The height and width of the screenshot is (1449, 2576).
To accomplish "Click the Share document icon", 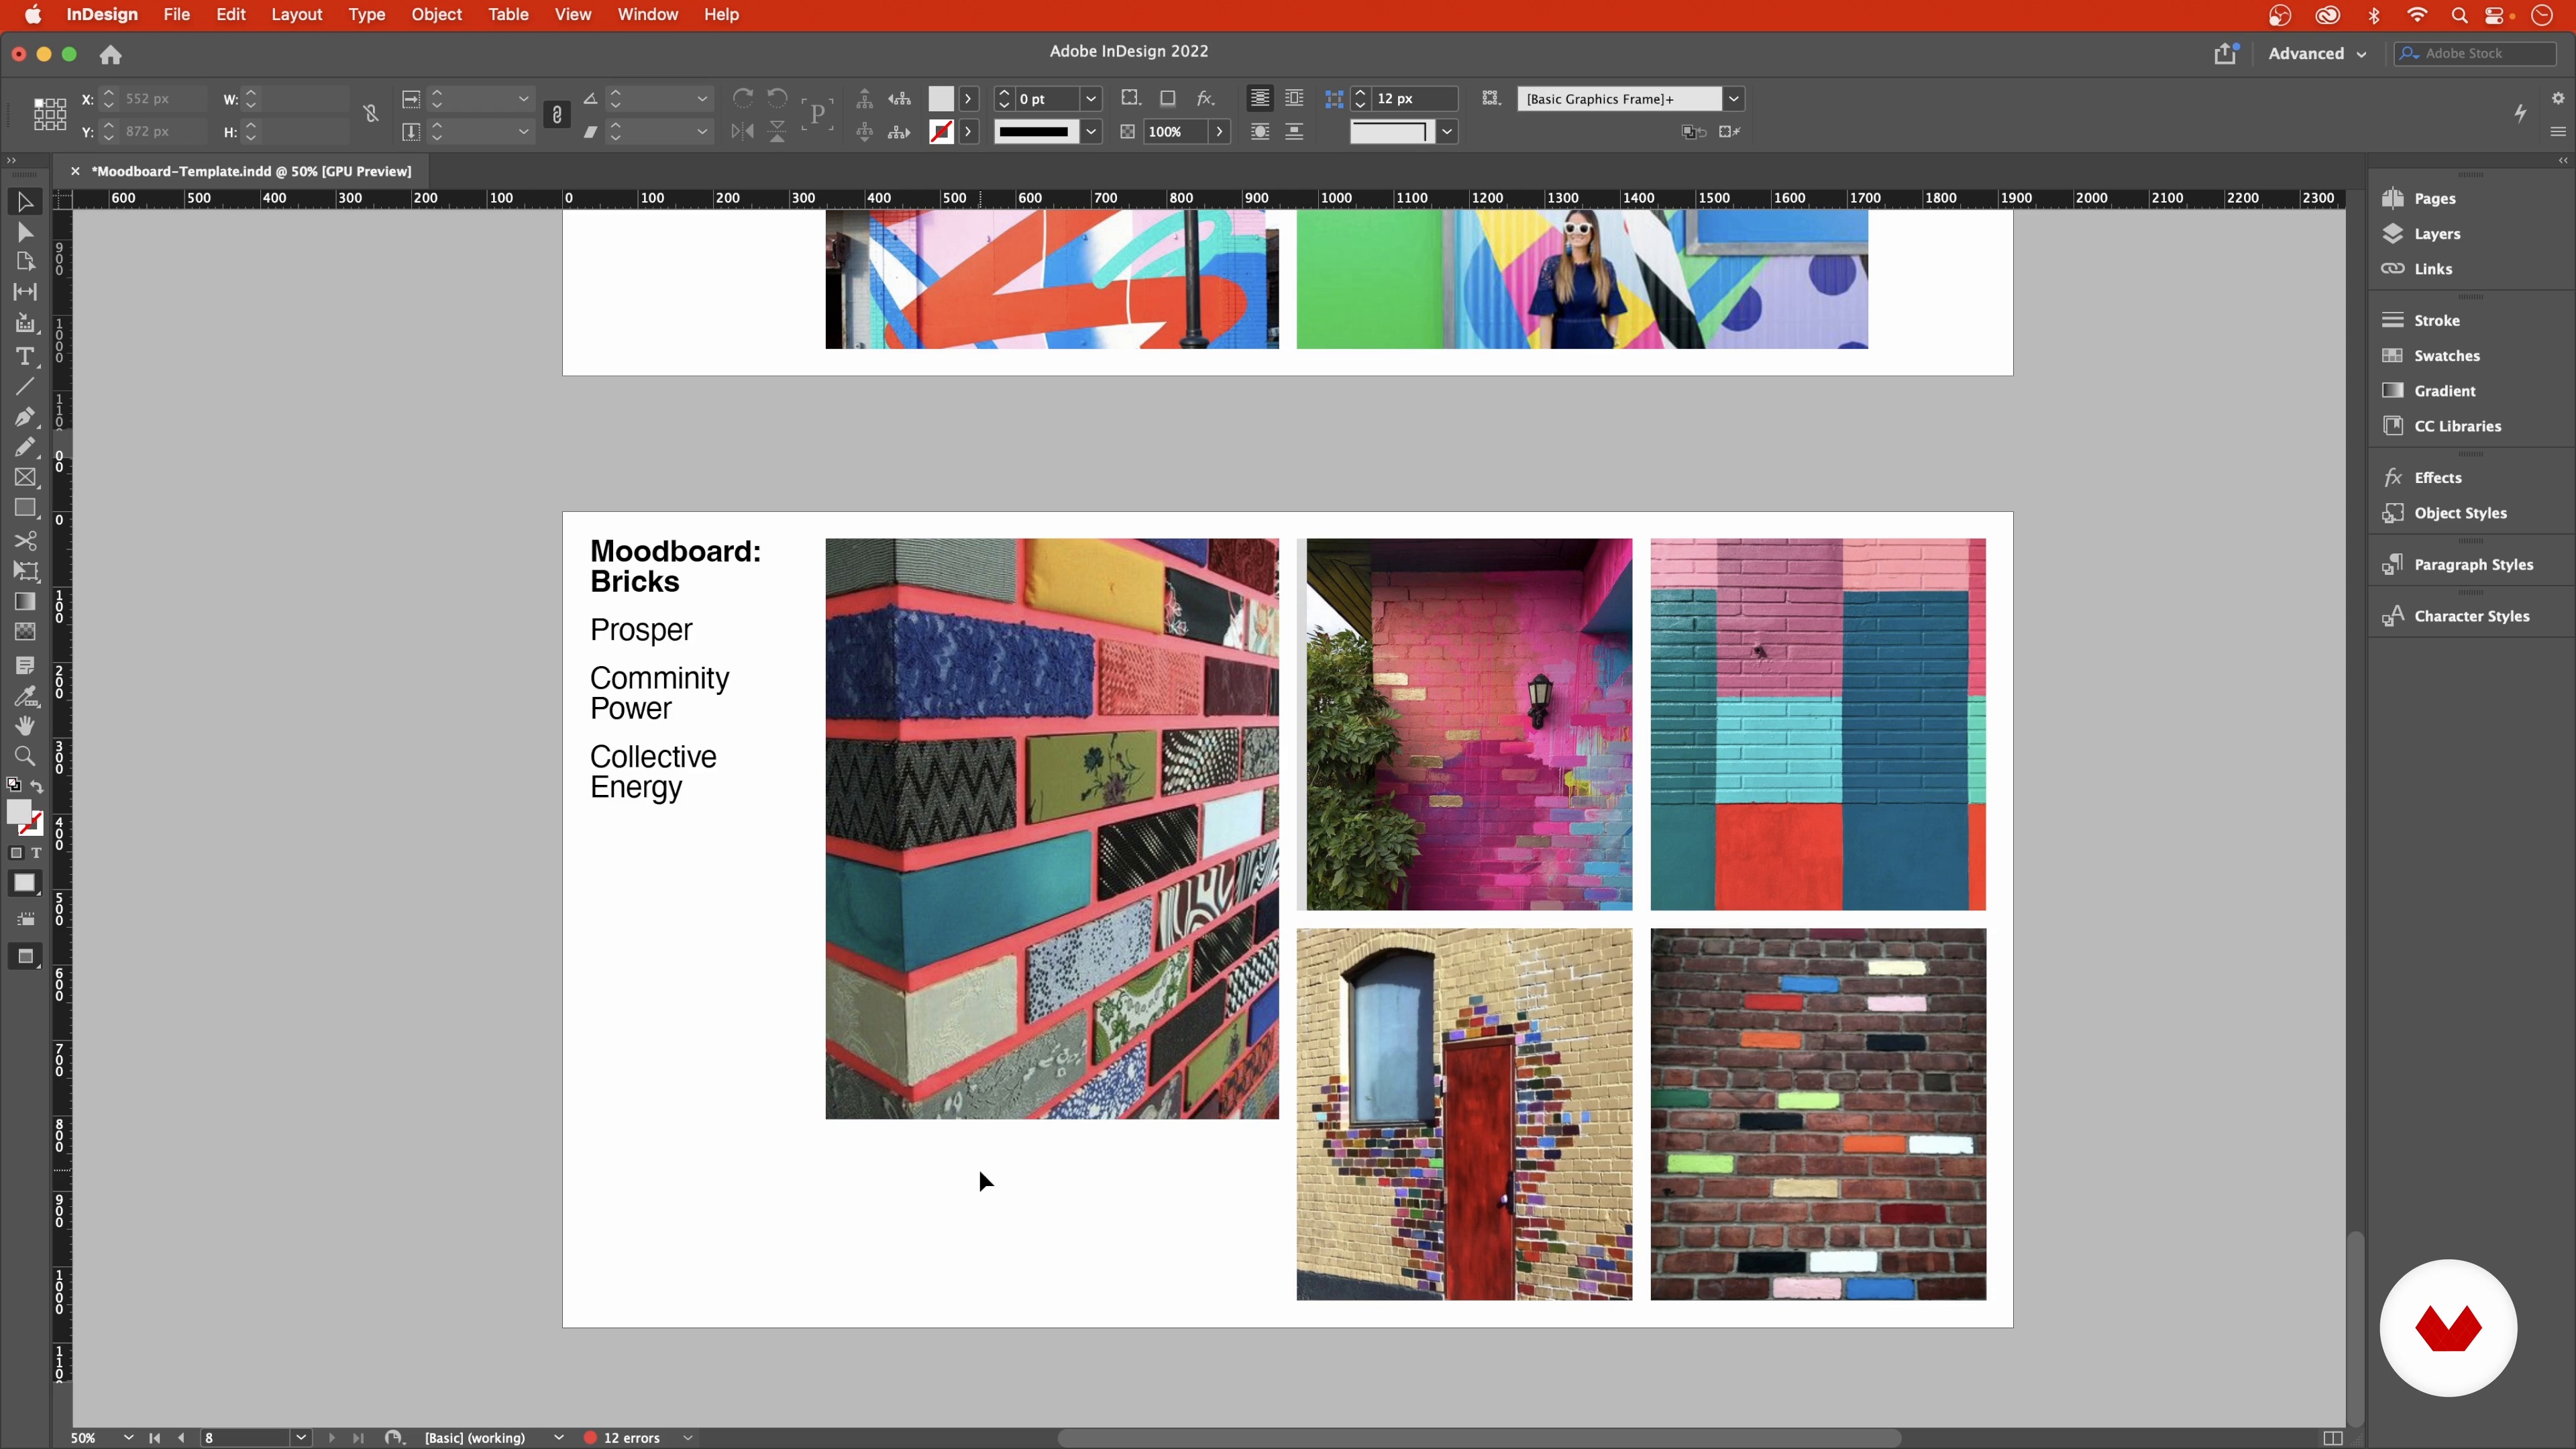I will [2225, 54].
